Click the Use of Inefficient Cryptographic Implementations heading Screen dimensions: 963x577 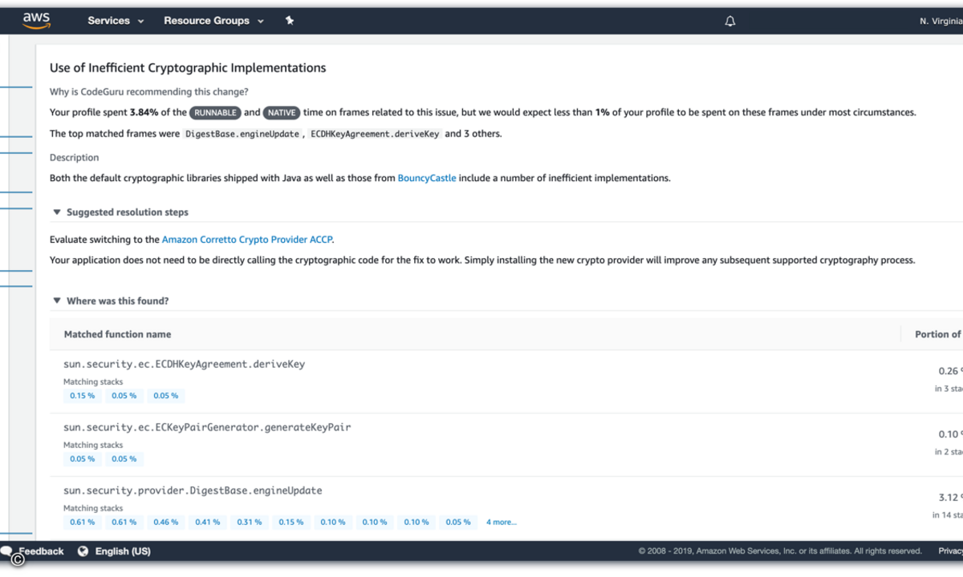[x=188, y=68]
